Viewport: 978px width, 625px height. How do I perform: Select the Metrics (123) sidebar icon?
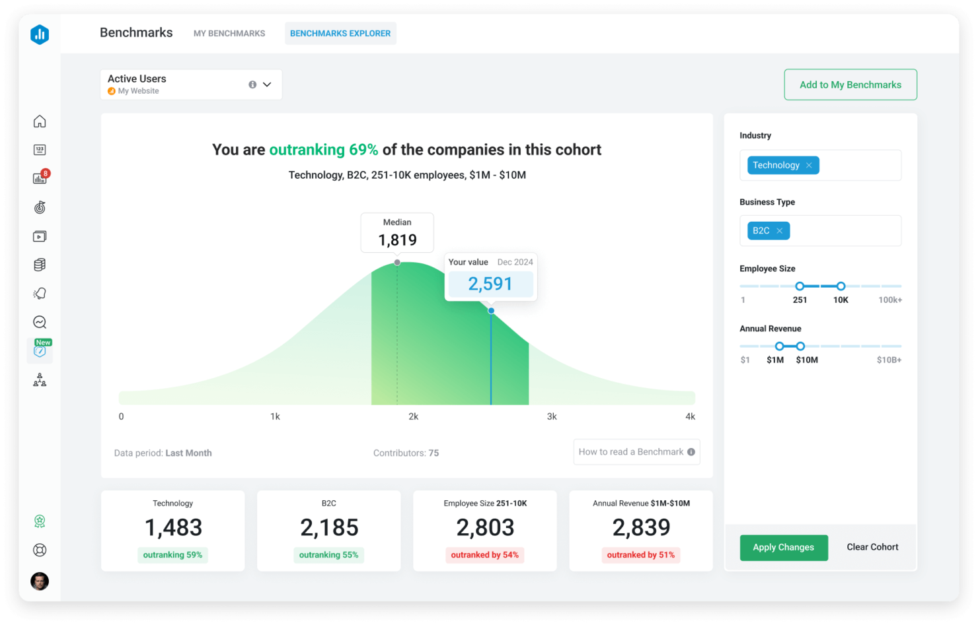tap(40, 150)
